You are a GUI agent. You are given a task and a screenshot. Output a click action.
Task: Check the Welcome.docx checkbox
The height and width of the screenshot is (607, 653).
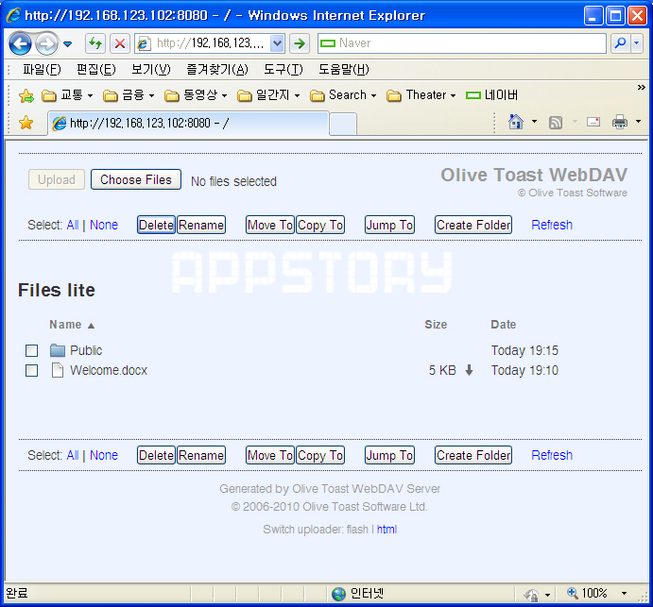click(31, 370)
